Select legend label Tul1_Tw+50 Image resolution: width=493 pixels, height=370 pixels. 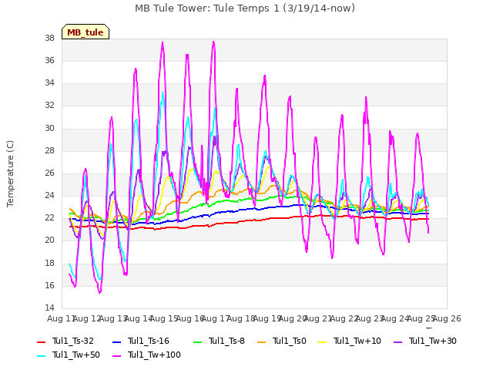(x=76, y=355)
